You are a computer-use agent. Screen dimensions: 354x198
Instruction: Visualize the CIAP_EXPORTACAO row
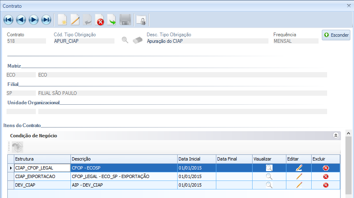pos(268,176)
